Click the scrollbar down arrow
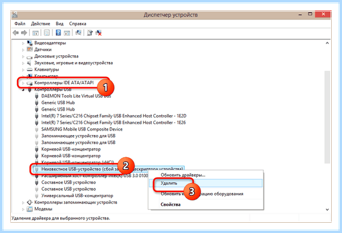Image resolution: width=342 pixels, height=233 pixels. (x=327, y=210)
